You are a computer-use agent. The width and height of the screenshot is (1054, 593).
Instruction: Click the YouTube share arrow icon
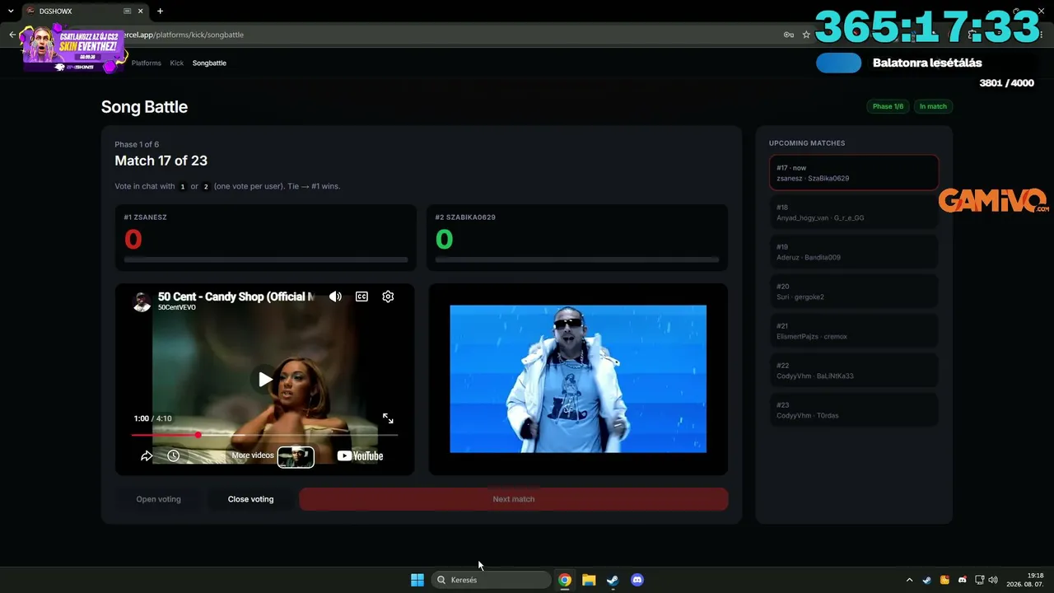tap(147, 455)
